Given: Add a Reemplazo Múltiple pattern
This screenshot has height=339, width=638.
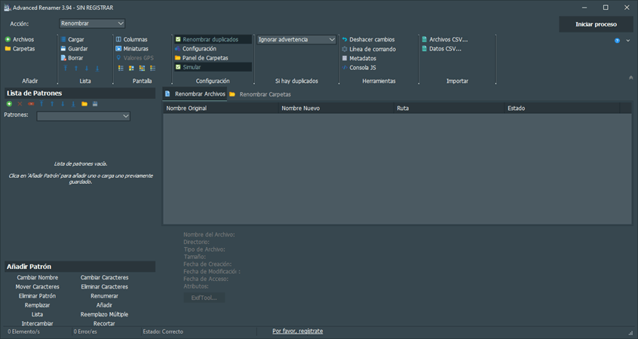Looking at the screenshot, I should (104, 315).
